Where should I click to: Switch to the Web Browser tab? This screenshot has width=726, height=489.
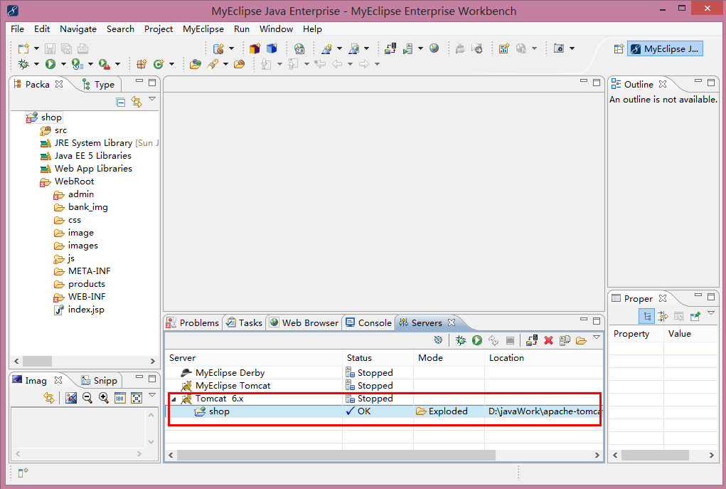point(304,322)
